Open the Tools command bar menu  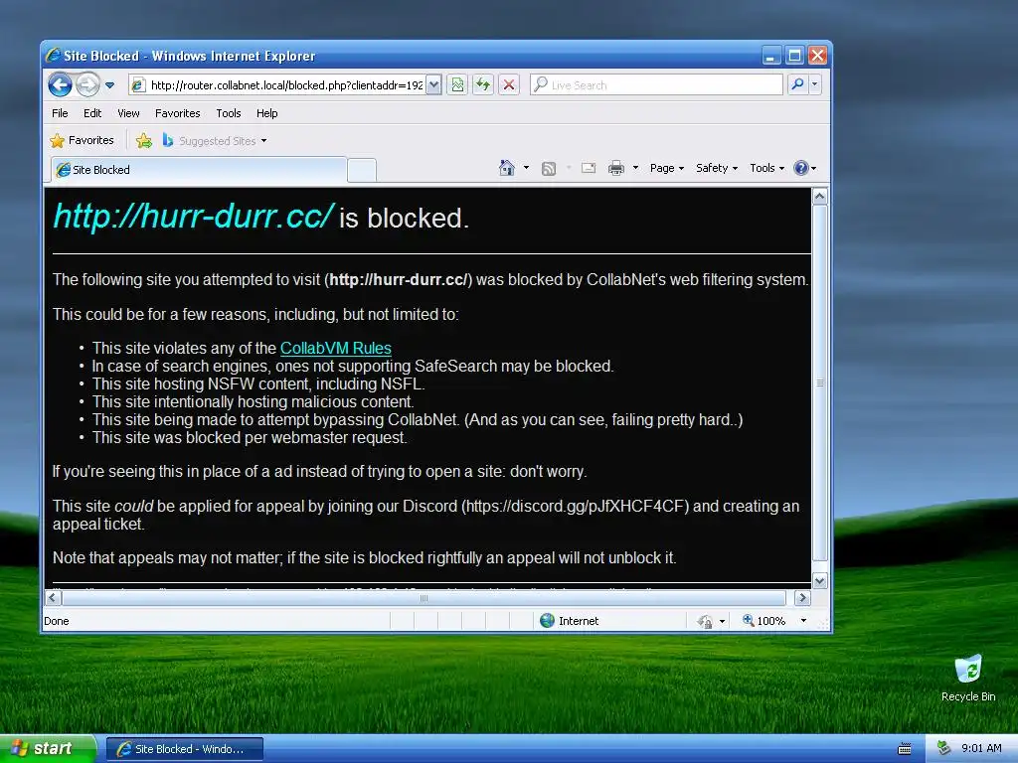[x=766, y=168]
